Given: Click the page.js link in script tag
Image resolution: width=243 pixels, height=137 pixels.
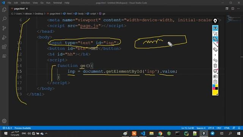Looking at the screenshot, I should tap(89, 26).
